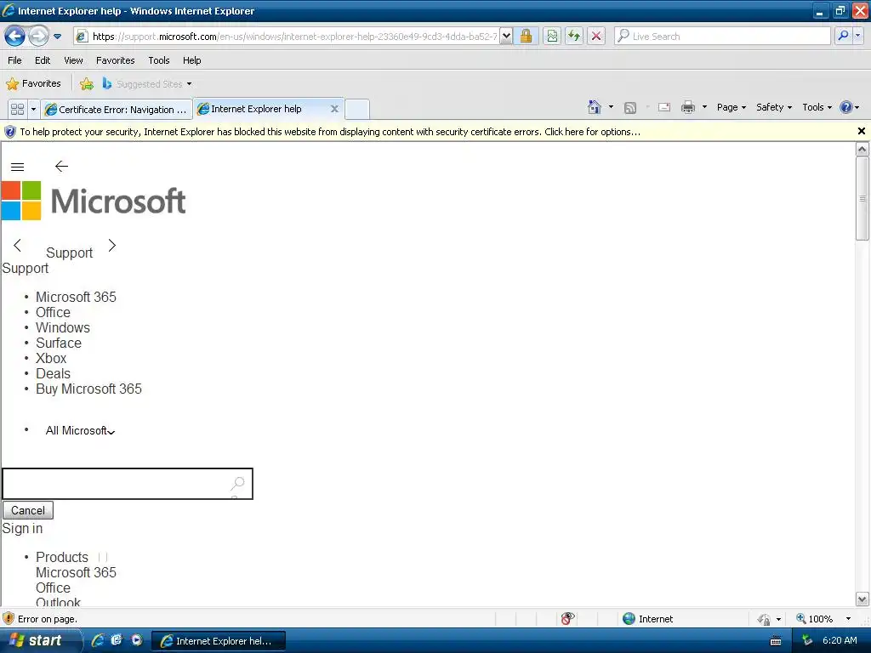The image size is (871, 653).
Task: Open the tab list dropdown arrow
Action: [x=33, y=109]
